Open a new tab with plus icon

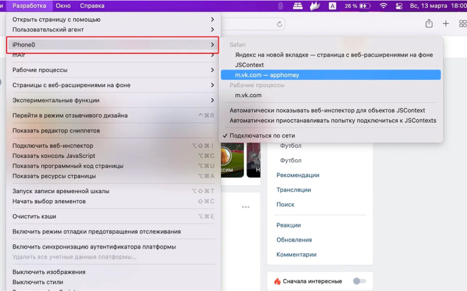[446, 24]
